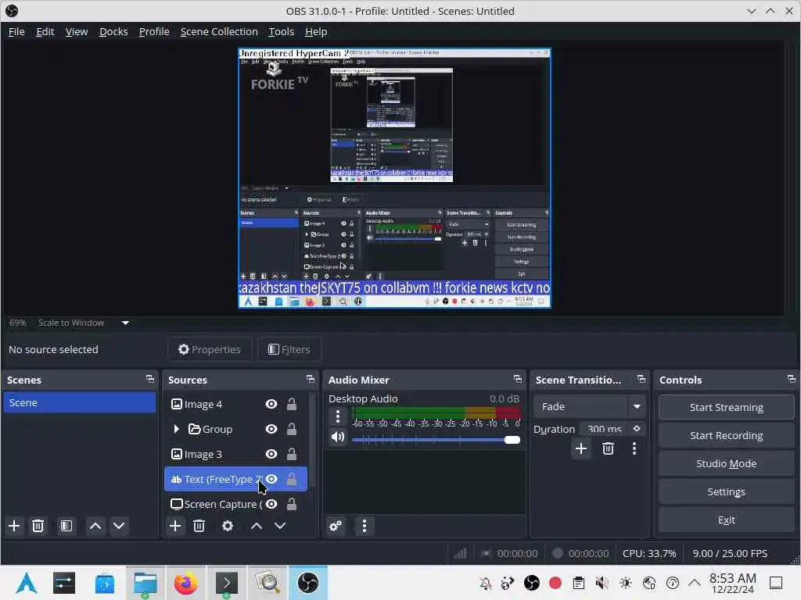Enable Studio Mode
The width and height of the screenshot is (801, 600).
coord(726,463)
